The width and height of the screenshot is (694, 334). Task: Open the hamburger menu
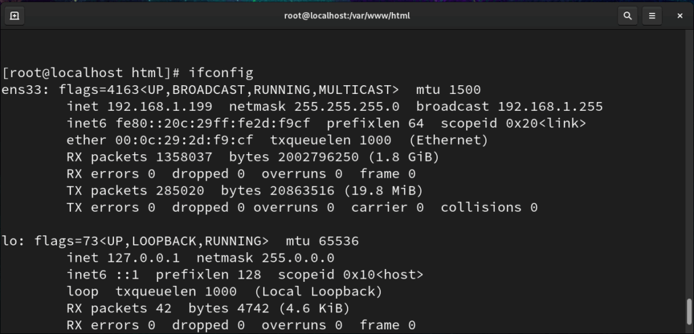tap(652, 16)
